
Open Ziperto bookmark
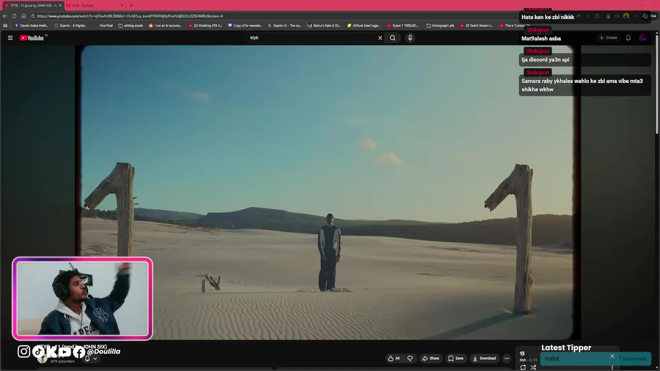[x=71, y=25]
